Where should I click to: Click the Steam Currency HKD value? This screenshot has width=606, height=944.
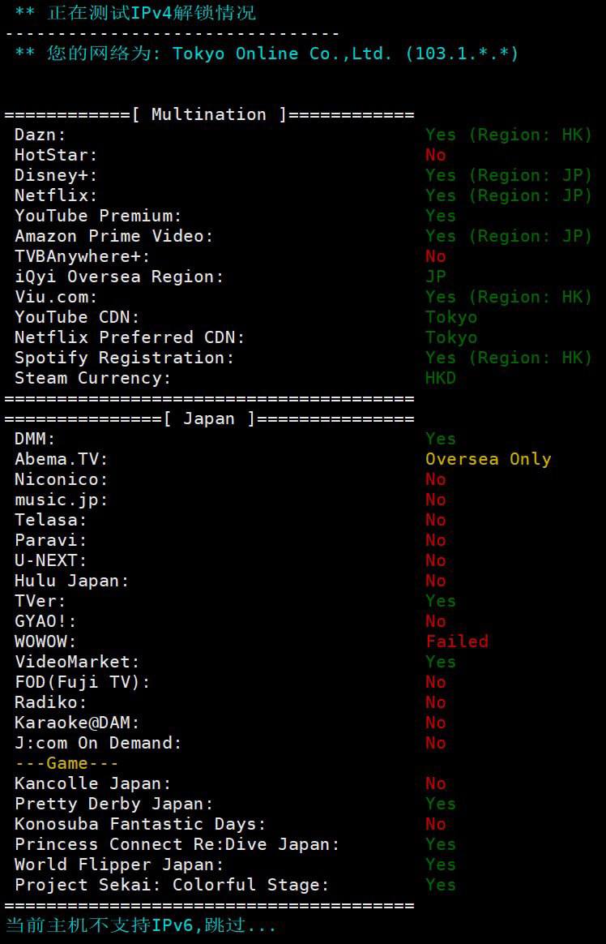[x=441, y=378]
